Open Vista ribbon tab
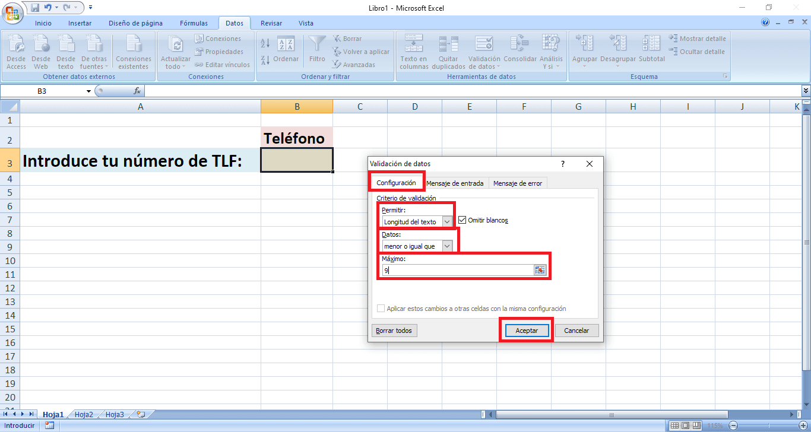The image size is (811, 432). click(x=306, y=23)
